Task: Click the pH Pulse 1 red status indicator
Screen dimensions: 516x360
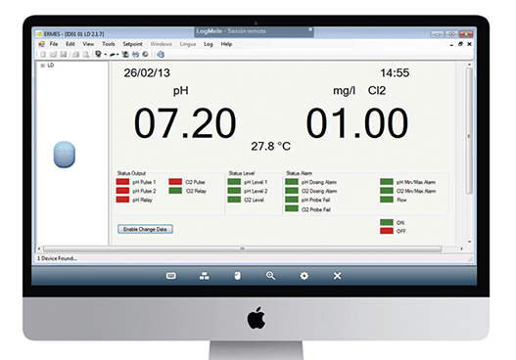Action: coord(122,182)
